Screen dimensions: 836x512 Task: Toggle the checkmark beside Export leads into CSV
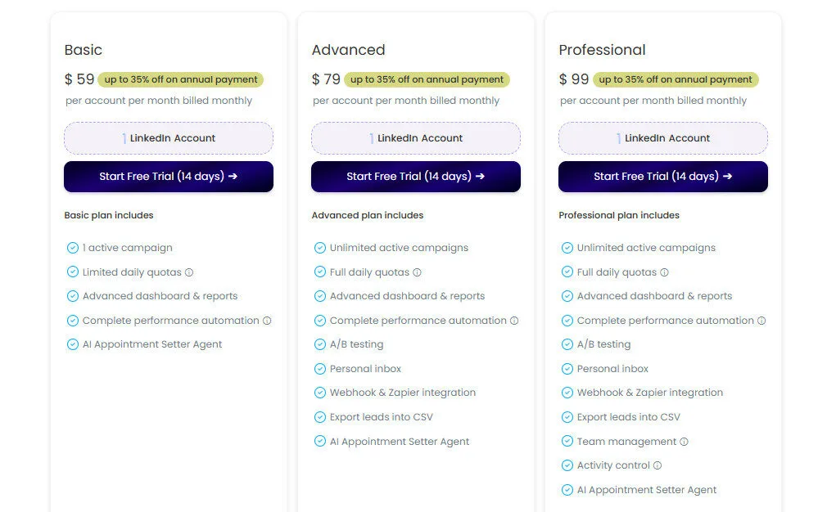click(x=319, y=417)
